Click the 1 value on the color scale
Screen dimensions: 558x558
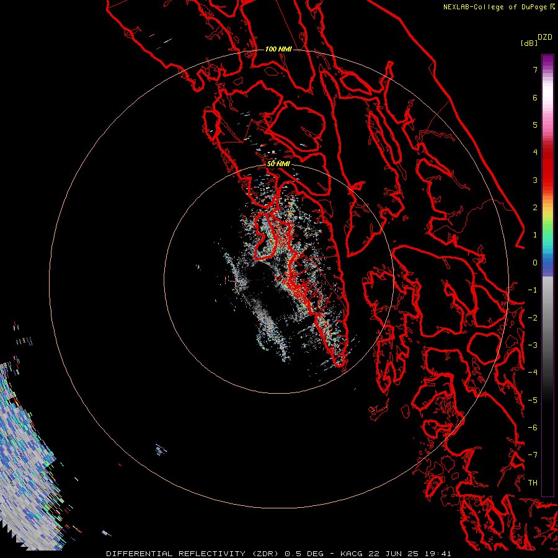pos(535,235)
